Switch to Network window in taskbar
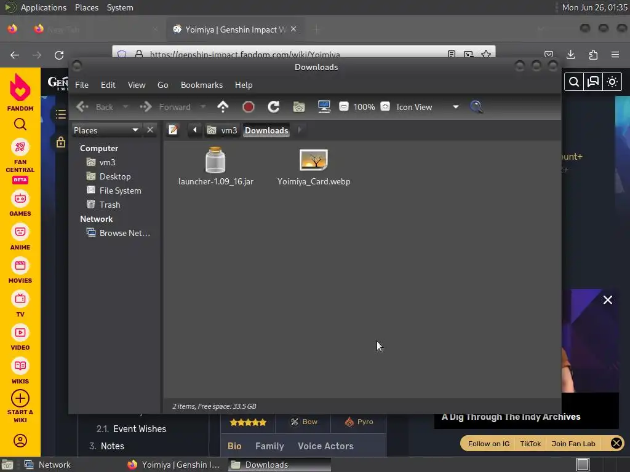Viewport: 630px width, 472px height. point(47,465)
